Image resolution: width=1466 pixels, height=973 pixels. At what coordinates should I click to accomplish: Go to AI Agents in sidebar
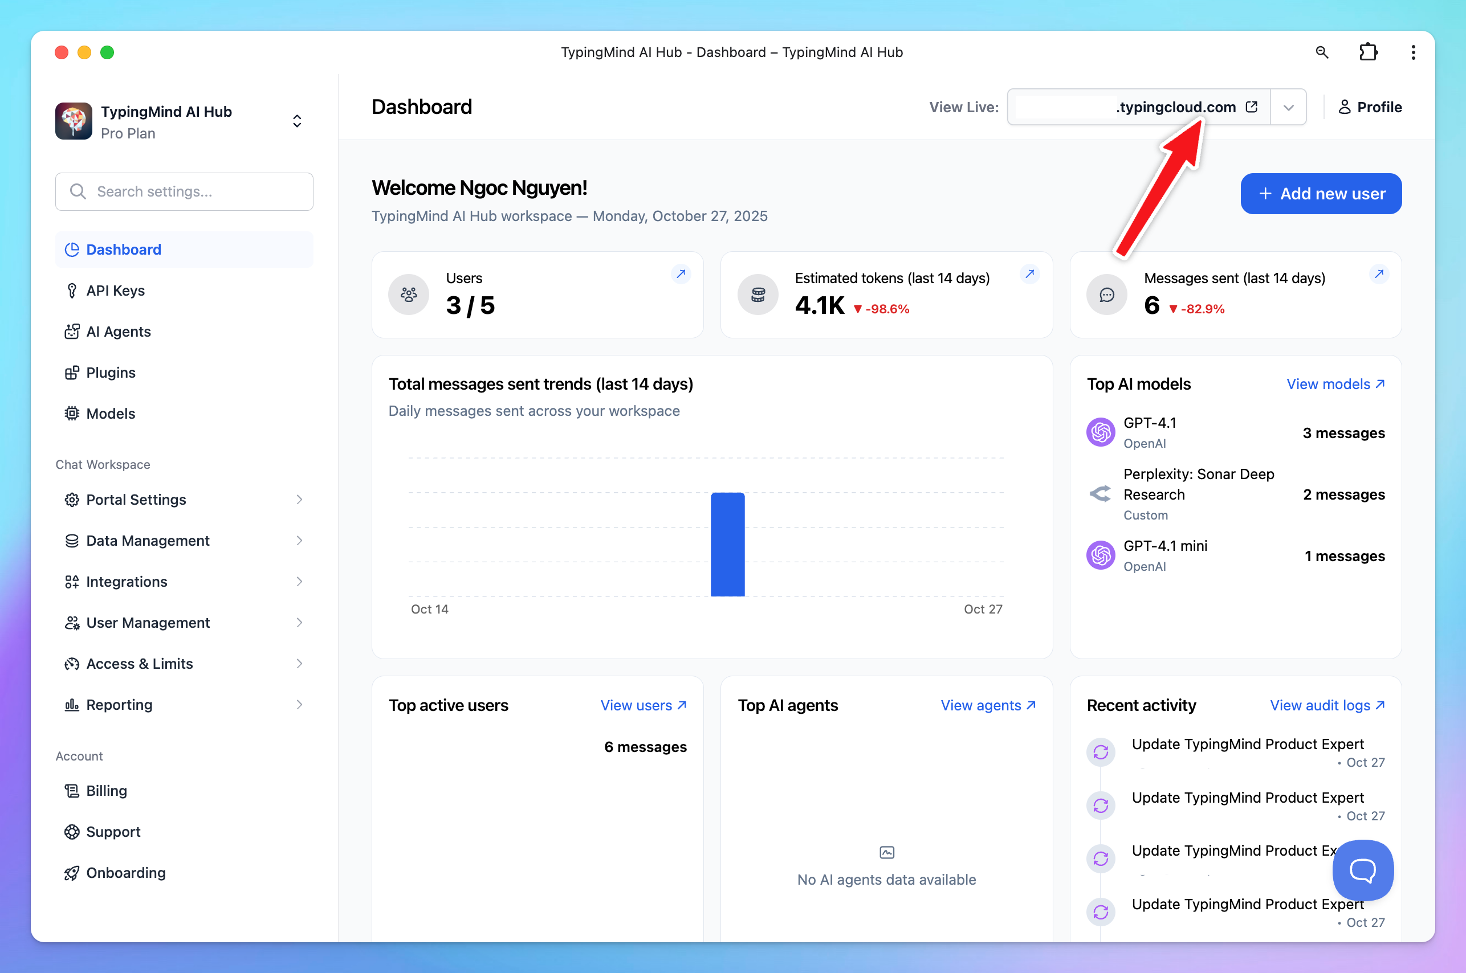pos(118,332)
